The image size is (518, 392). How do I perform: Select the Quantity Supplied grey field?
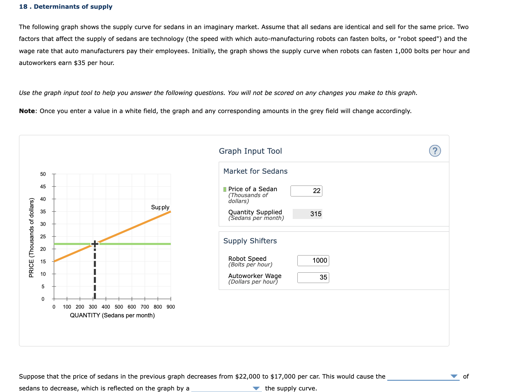point(307,214)
